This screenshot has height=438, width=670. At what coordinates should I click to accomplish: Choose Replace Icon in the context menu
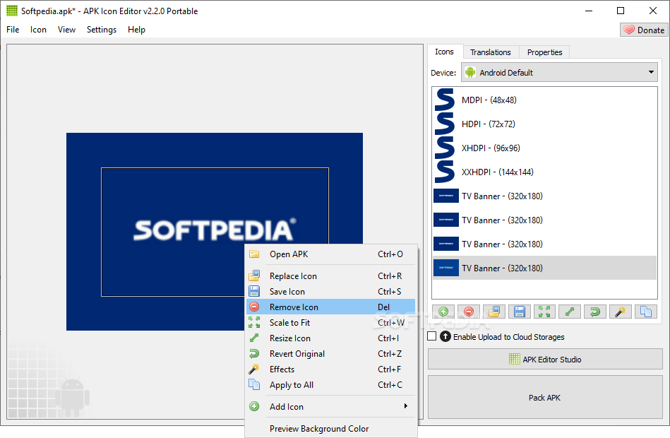(x=330, y=276)
